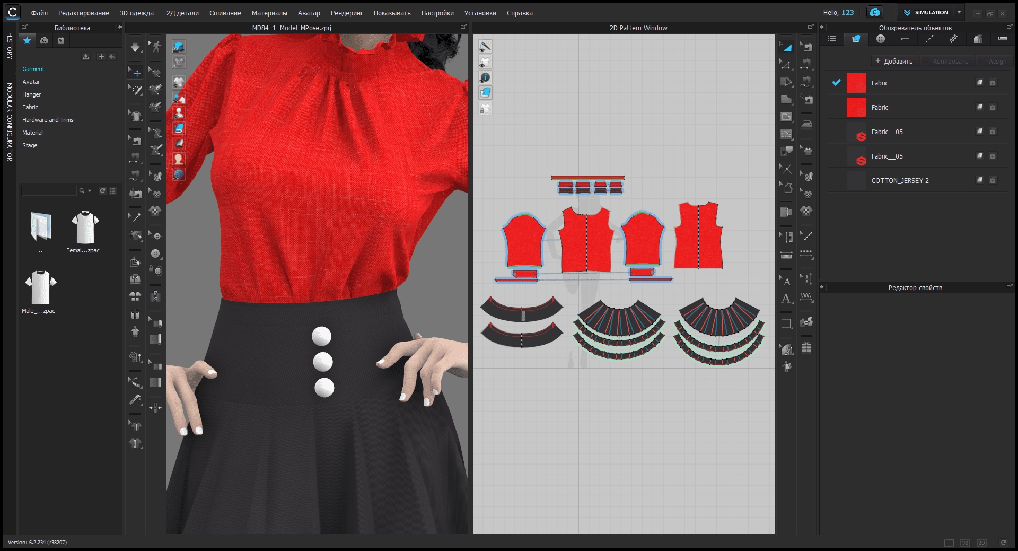
Task: Select the first Fabric__05 swatch
Action: pos(856,132)
